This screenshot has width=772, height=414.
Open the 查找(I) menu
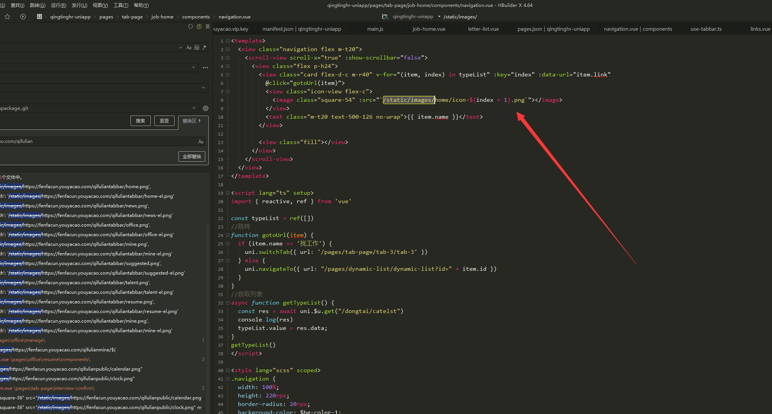(x=17, y=5)
